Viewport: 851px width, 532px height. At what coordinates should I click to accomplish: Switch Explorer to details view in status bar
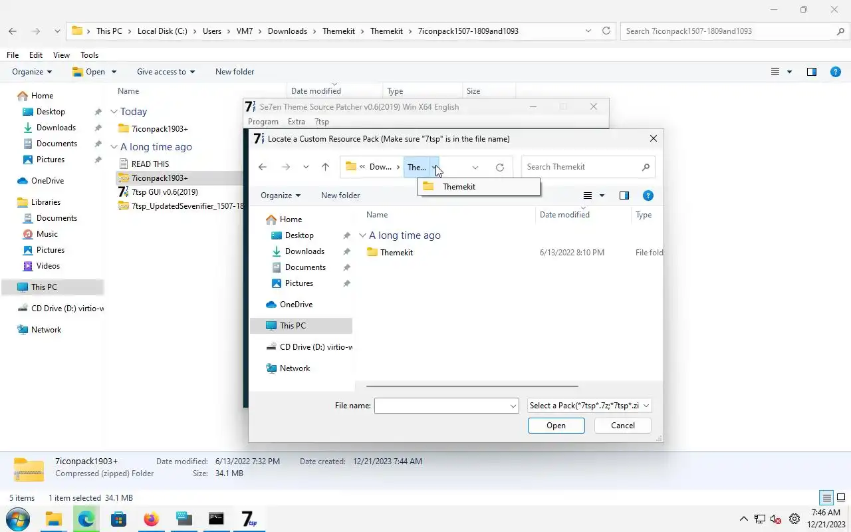click(x=826, y=498)
